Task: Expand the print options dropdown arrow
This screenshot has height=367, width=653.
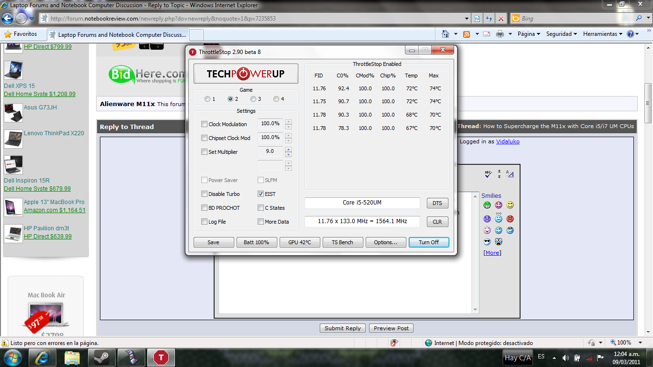Action: coord(510,34)
